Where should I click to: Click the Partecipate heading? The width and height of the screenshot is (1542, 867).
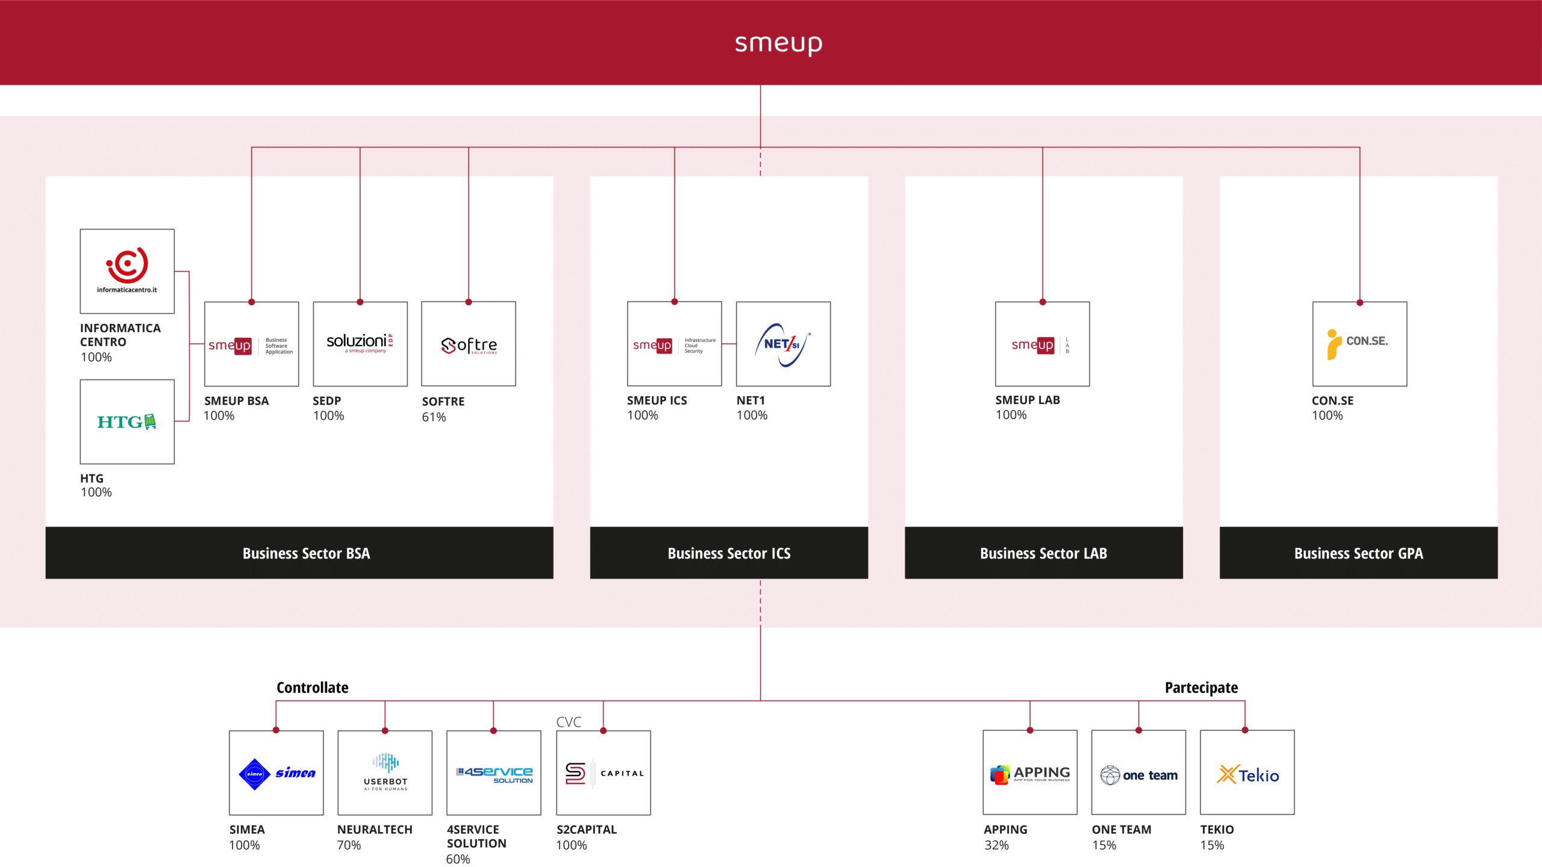pyautogui.click(x=1202, y=688)
